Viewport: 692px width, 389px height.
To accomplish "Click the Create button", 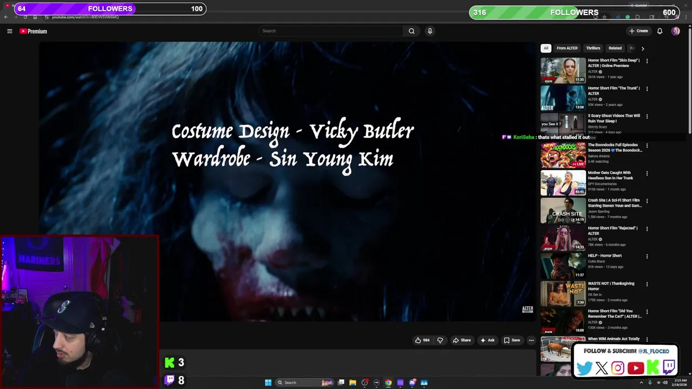I will click(x=638, y=31).
